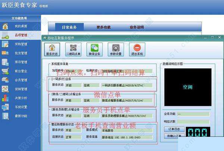Select the 品项管理 grid icon
This screenshot has width=224, height=151.
[5, 35]
